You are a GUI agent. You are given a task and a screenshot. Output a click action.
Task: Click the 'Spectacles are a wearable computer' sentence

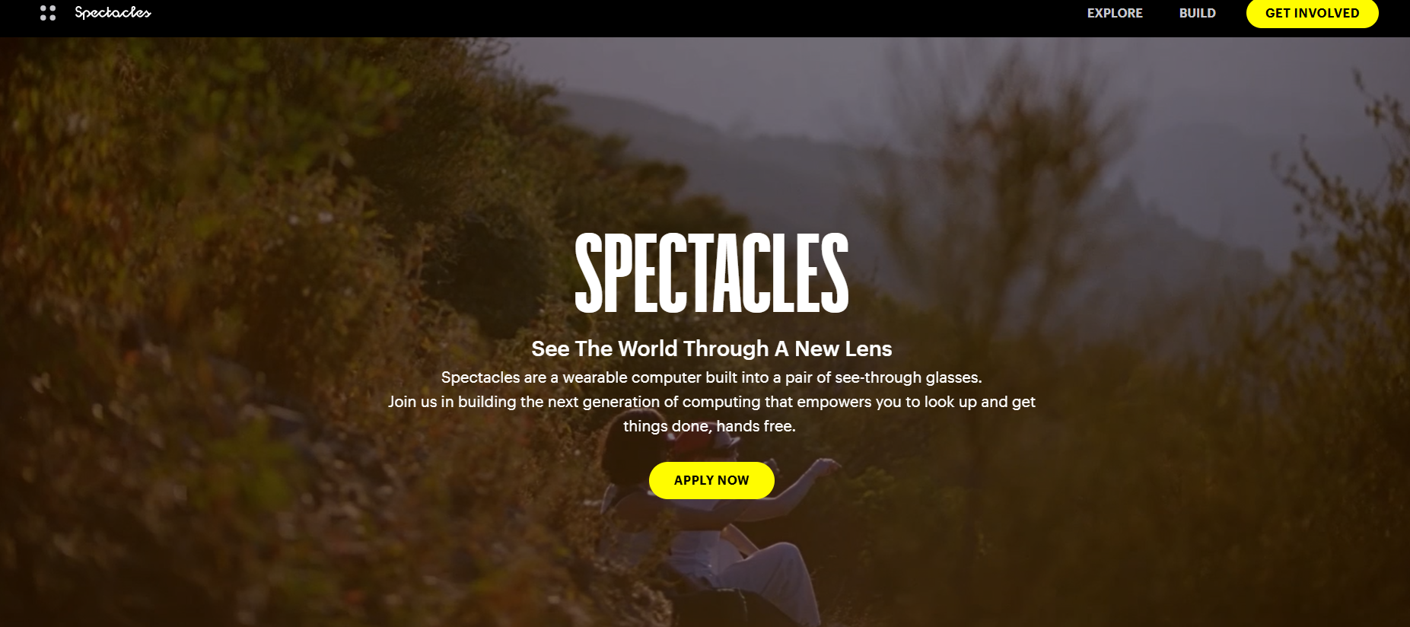(711, 377)
